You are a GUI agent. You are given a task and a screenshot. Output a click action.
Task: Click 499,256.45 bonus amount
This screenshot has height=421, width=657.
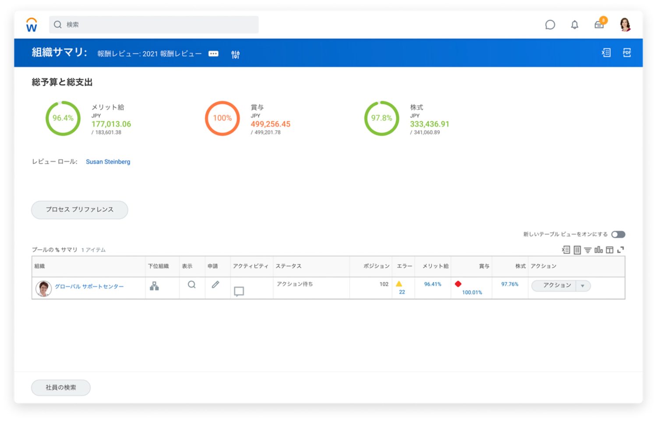[270, 124]
